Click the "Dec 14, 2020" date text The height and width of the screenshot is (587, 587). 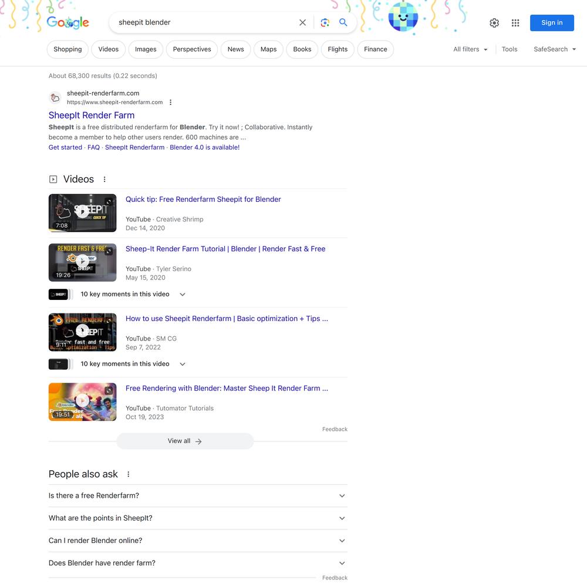(145, 228)
